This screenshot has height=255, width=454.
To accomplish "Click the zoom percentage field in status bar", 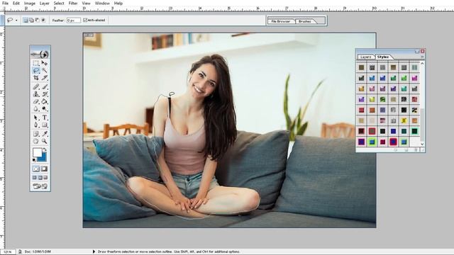I will (8, 252).
